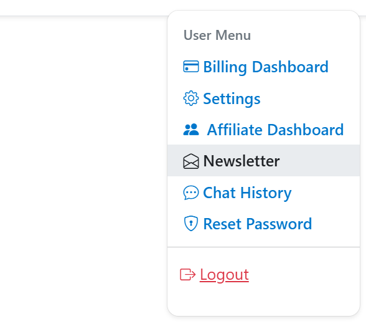Click the divider line above Logout
The width and height of the screenshot is (366, 329).
pyautogui.click(x=263, y=247)
